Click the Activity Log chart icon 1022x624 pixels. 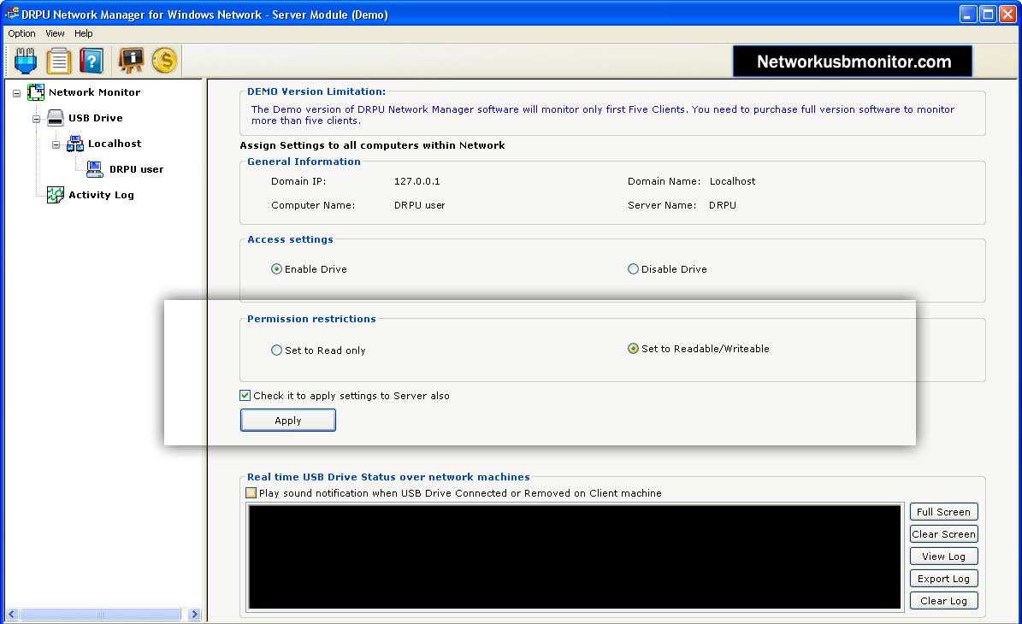[x=56, y=195]
